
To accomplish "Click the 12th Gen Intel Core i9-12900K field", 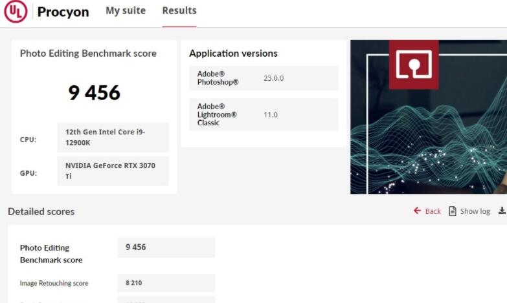I will (x=113, y=137).
